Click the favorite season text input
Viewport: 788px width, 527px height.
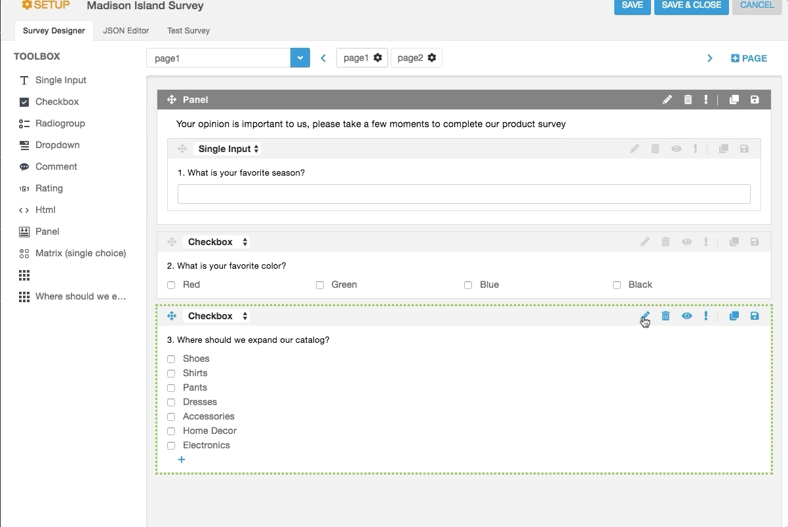coord(463,194)
